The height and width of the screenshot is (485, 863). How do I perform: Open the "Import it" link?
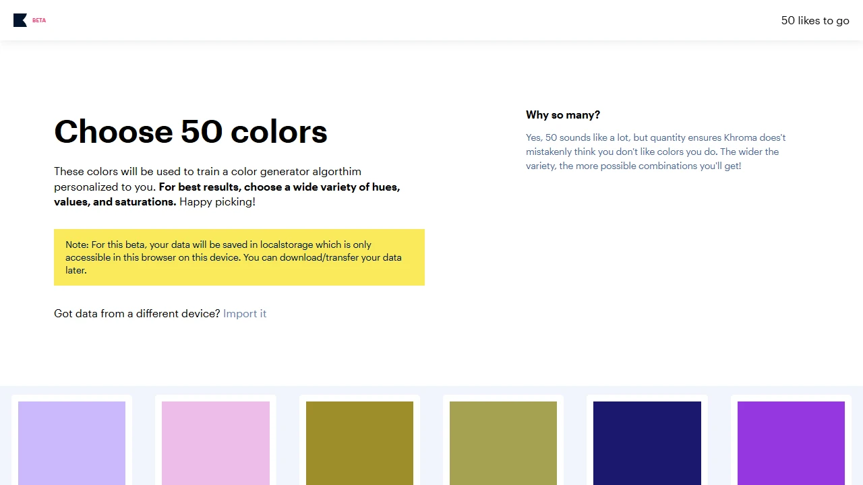(x=245, y=313)
